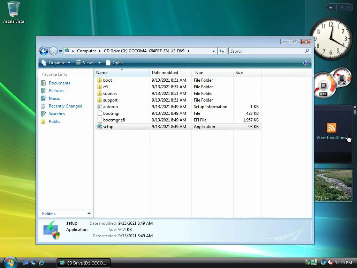Open Documents in Favorite Links

click(59, 83)
